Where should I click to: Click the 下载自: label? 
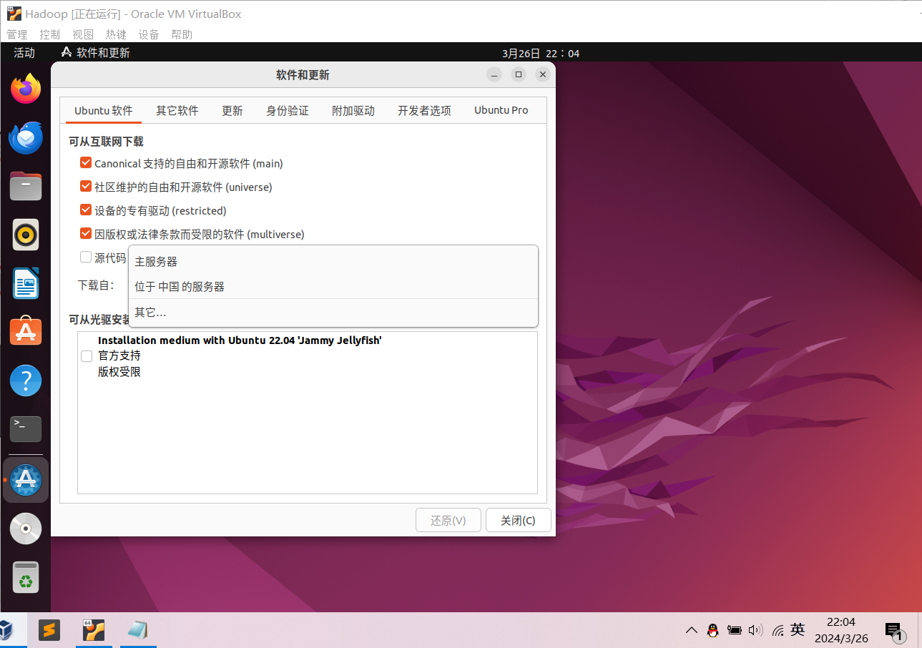coord(96,285)
